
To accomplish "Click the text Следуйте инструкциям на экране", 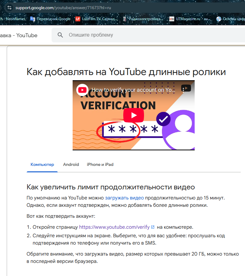I will [72, 236].
